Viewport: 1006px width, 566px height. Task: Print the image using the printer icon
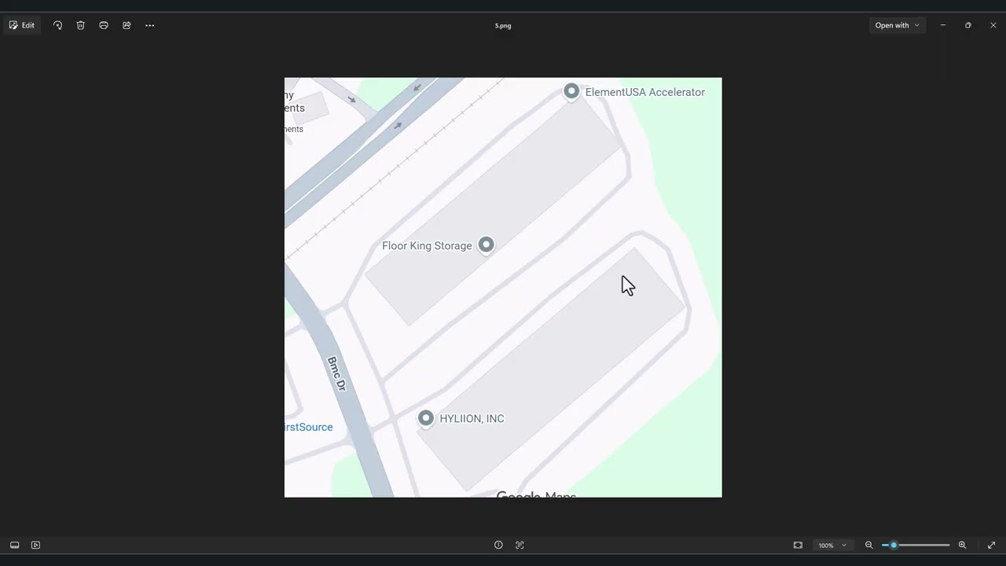coord(104,25)
